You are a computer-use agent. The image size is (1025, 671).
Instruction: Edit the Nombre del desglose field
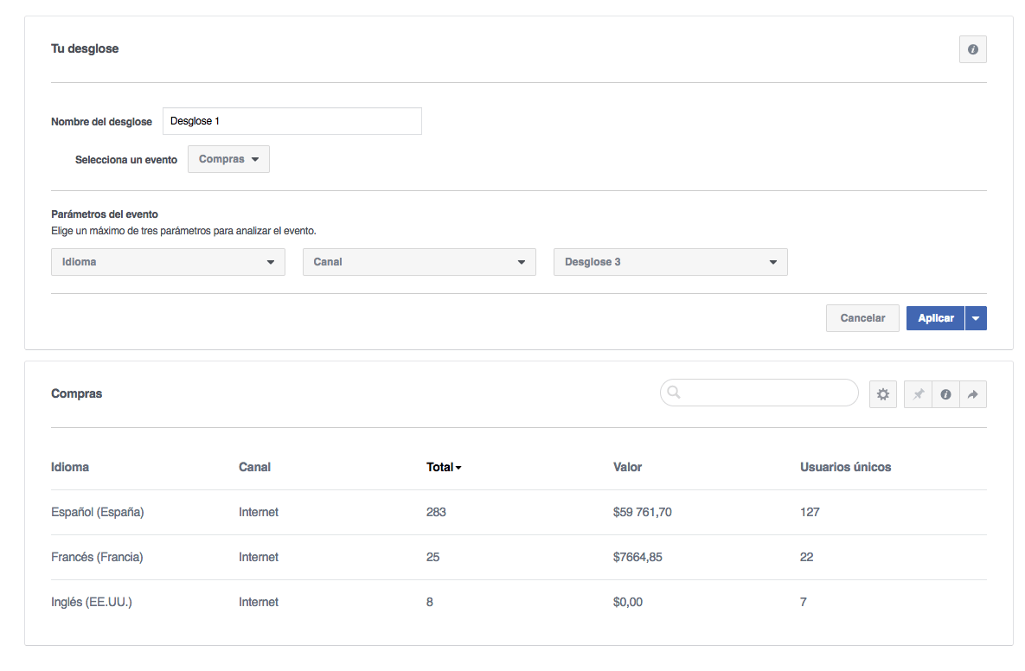tap(292, 122)
